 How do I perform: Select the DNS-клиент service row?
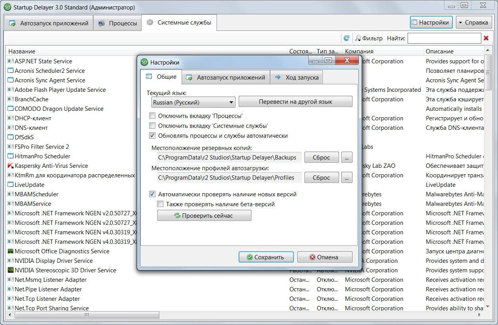click(x=245, y=128)
